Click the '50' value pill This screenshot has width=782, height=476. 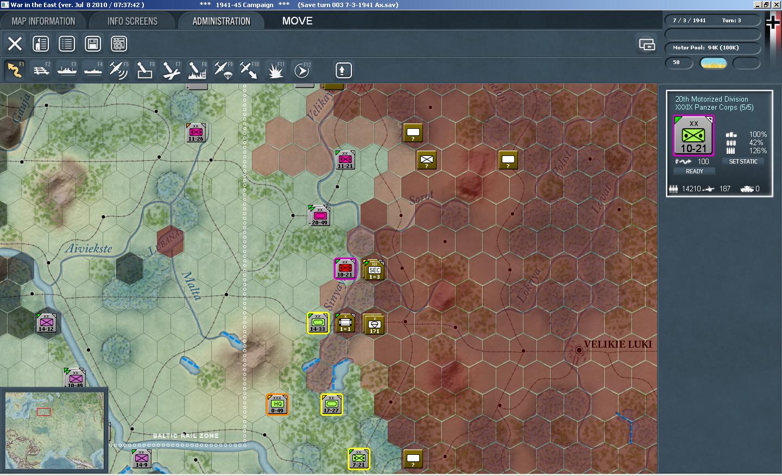click(679, 62)
